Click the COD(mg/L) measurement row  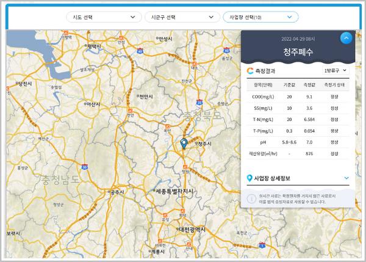coord(298,96)
